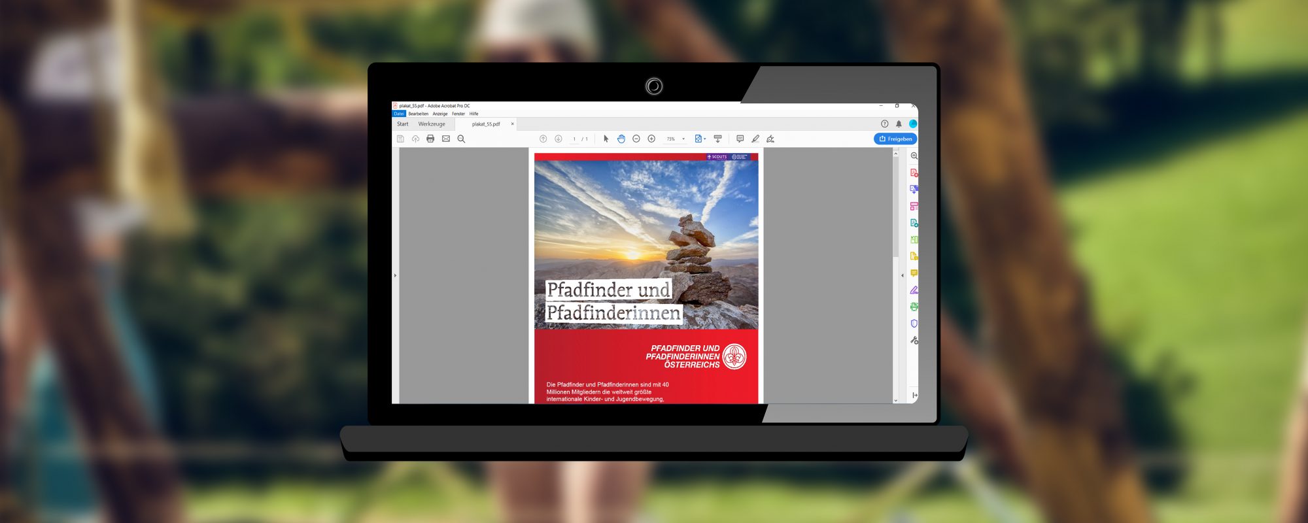The image size is (1308, 523).
Task: Open search tool in right sidebar
Action: tap(914, 156)
